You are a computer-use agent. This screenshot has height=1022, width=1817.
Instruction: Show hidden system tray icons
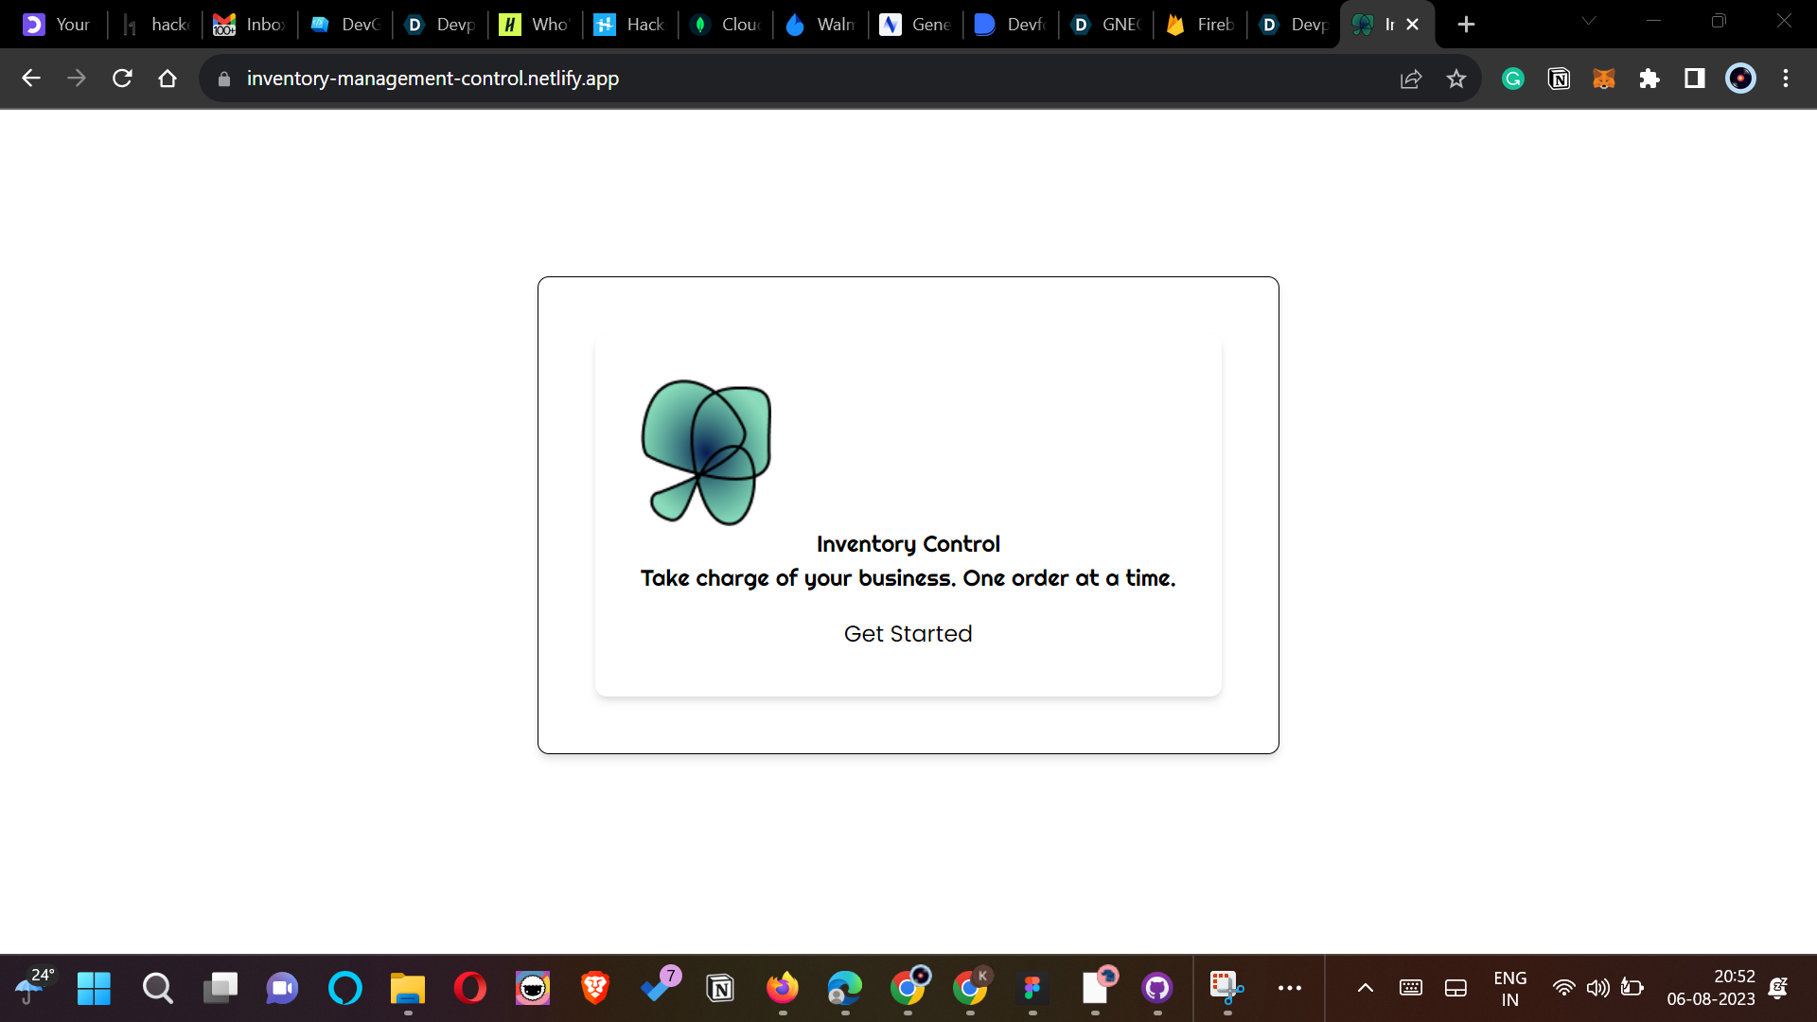[1366, 988]
